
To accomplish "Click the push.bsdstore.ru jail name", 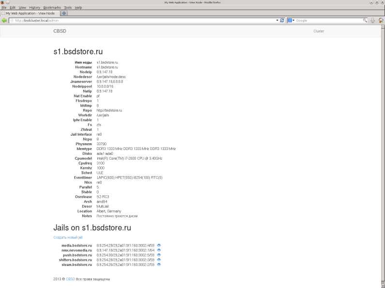I will coord(77,255).
